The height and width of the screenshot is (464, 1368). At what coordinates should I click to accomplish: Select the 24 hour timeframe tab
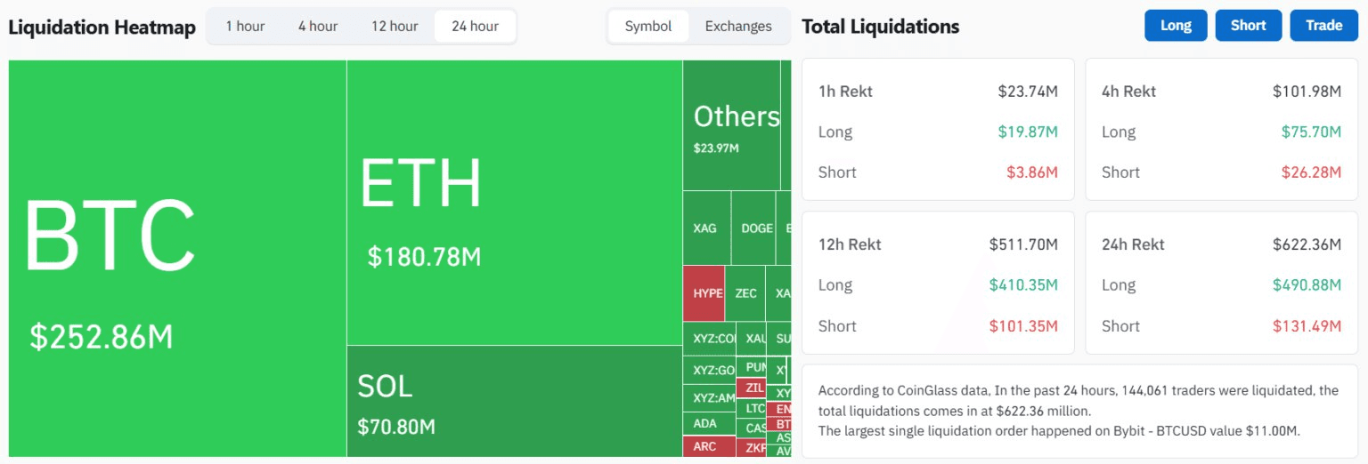point(475,27)
